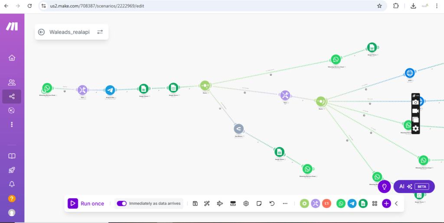Click the auto-align magic wand icon
The height and width of the screenshot is (223, 444).
pyautogui.click(x=207, y=204)
